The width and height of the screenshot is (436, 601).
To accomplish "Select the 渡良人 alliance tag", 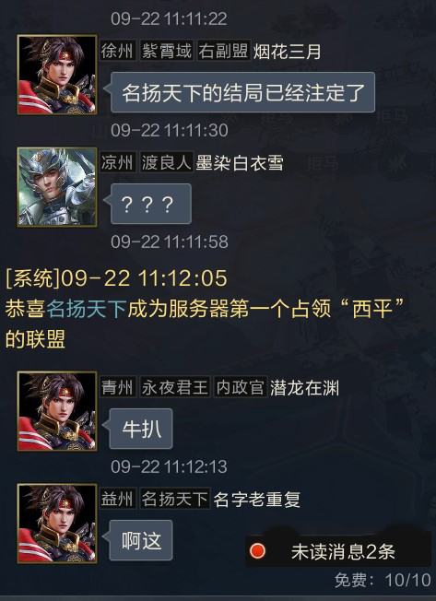I will coord(166,162).
